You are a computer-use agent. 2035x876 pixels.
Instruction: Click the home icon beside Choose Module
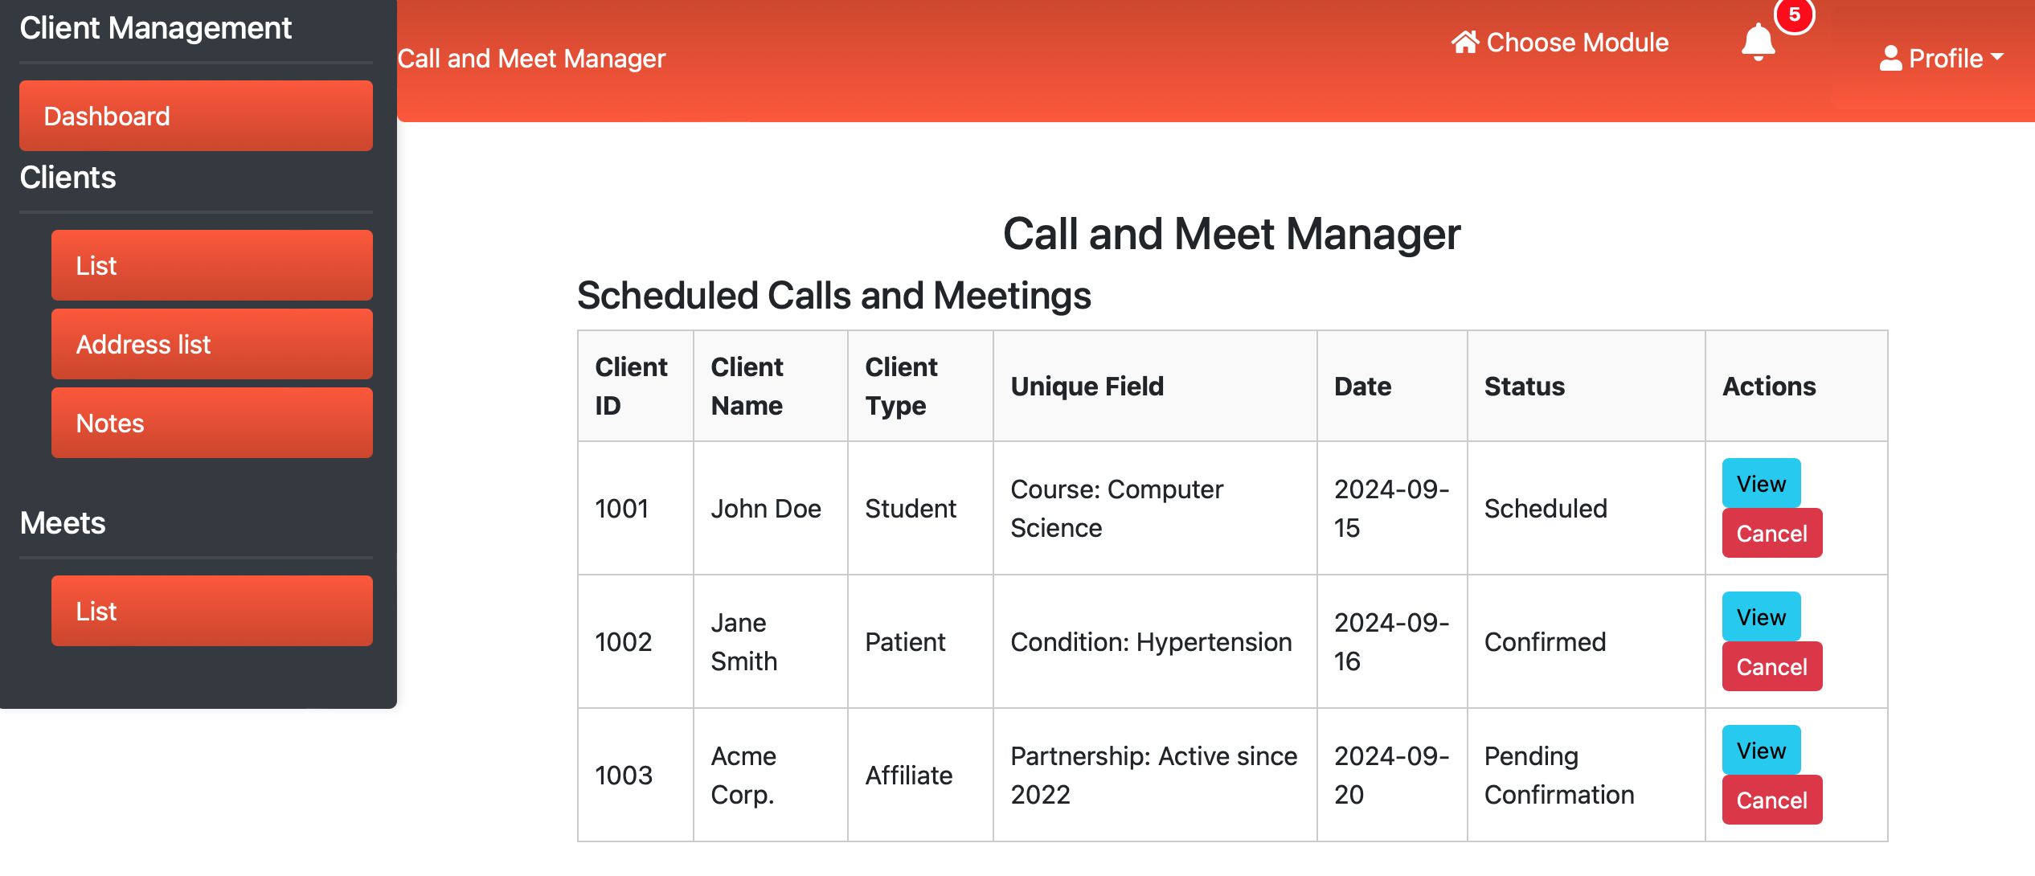pyautogui.click(x=1464, y=42)
